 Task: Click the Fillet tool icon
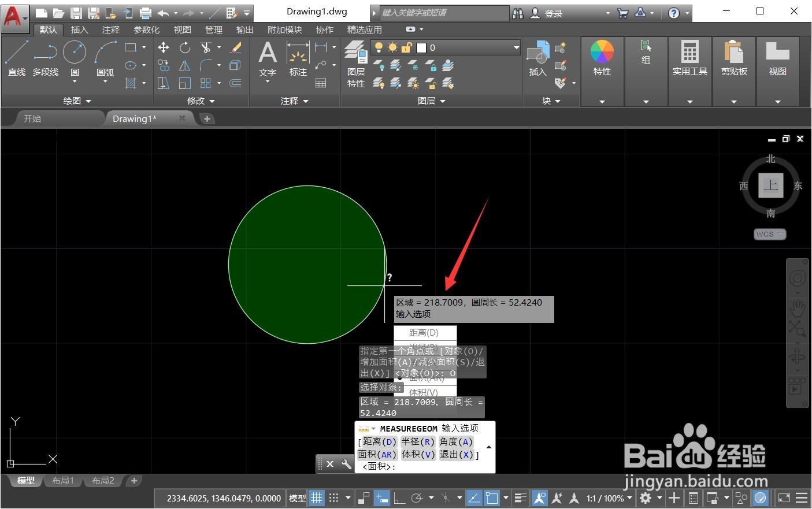[x=206, y=65]
